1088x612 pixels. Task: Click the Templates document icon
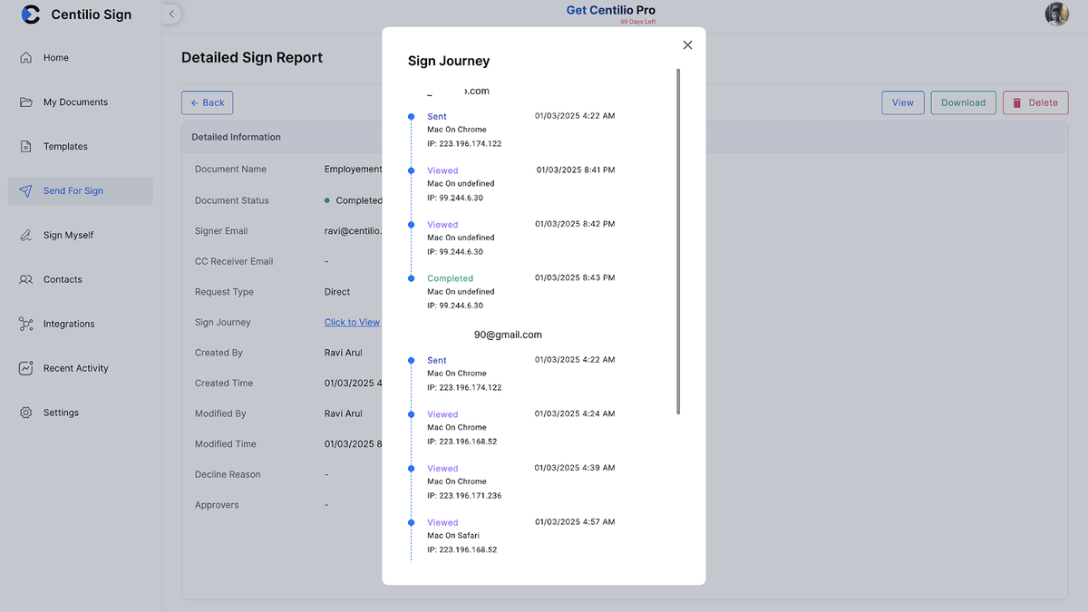click(x=26, y=147)
